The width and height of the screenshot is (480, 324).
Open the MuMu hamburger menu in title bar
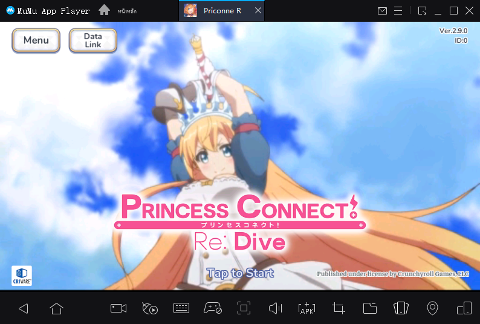click(398, 11)
